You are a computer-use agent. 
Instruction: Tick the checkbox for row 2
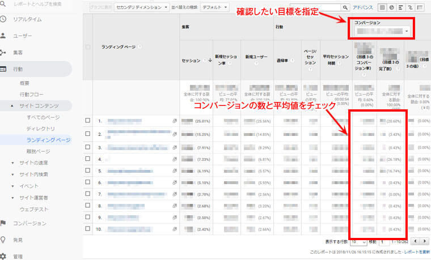88,134
